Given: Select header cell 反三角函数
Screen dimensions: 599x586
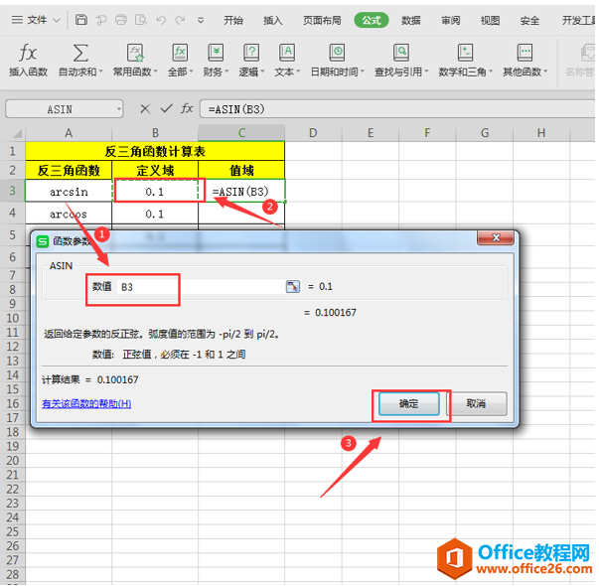Looking at the screenshot, I should coord(69,170).
